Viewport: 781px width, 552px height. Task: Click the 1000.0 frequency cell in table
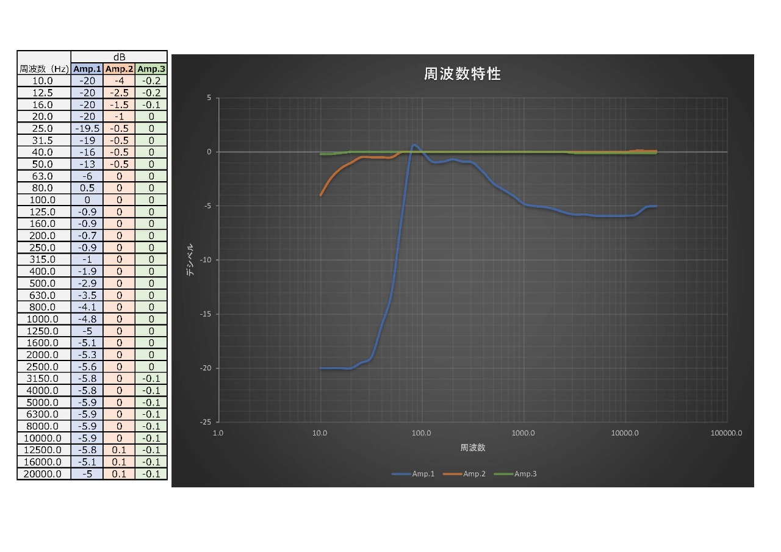[x=43, y=319]
